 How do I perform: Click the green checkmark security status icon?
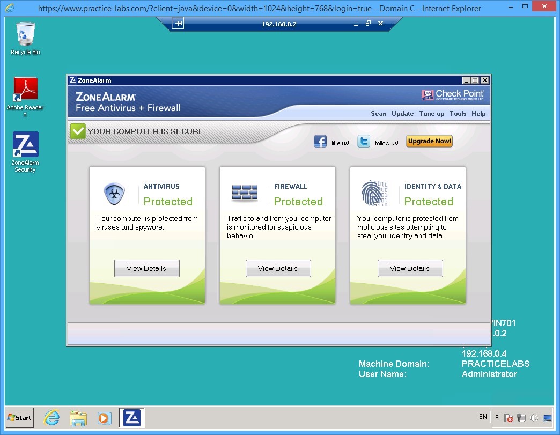click(78, 131)
